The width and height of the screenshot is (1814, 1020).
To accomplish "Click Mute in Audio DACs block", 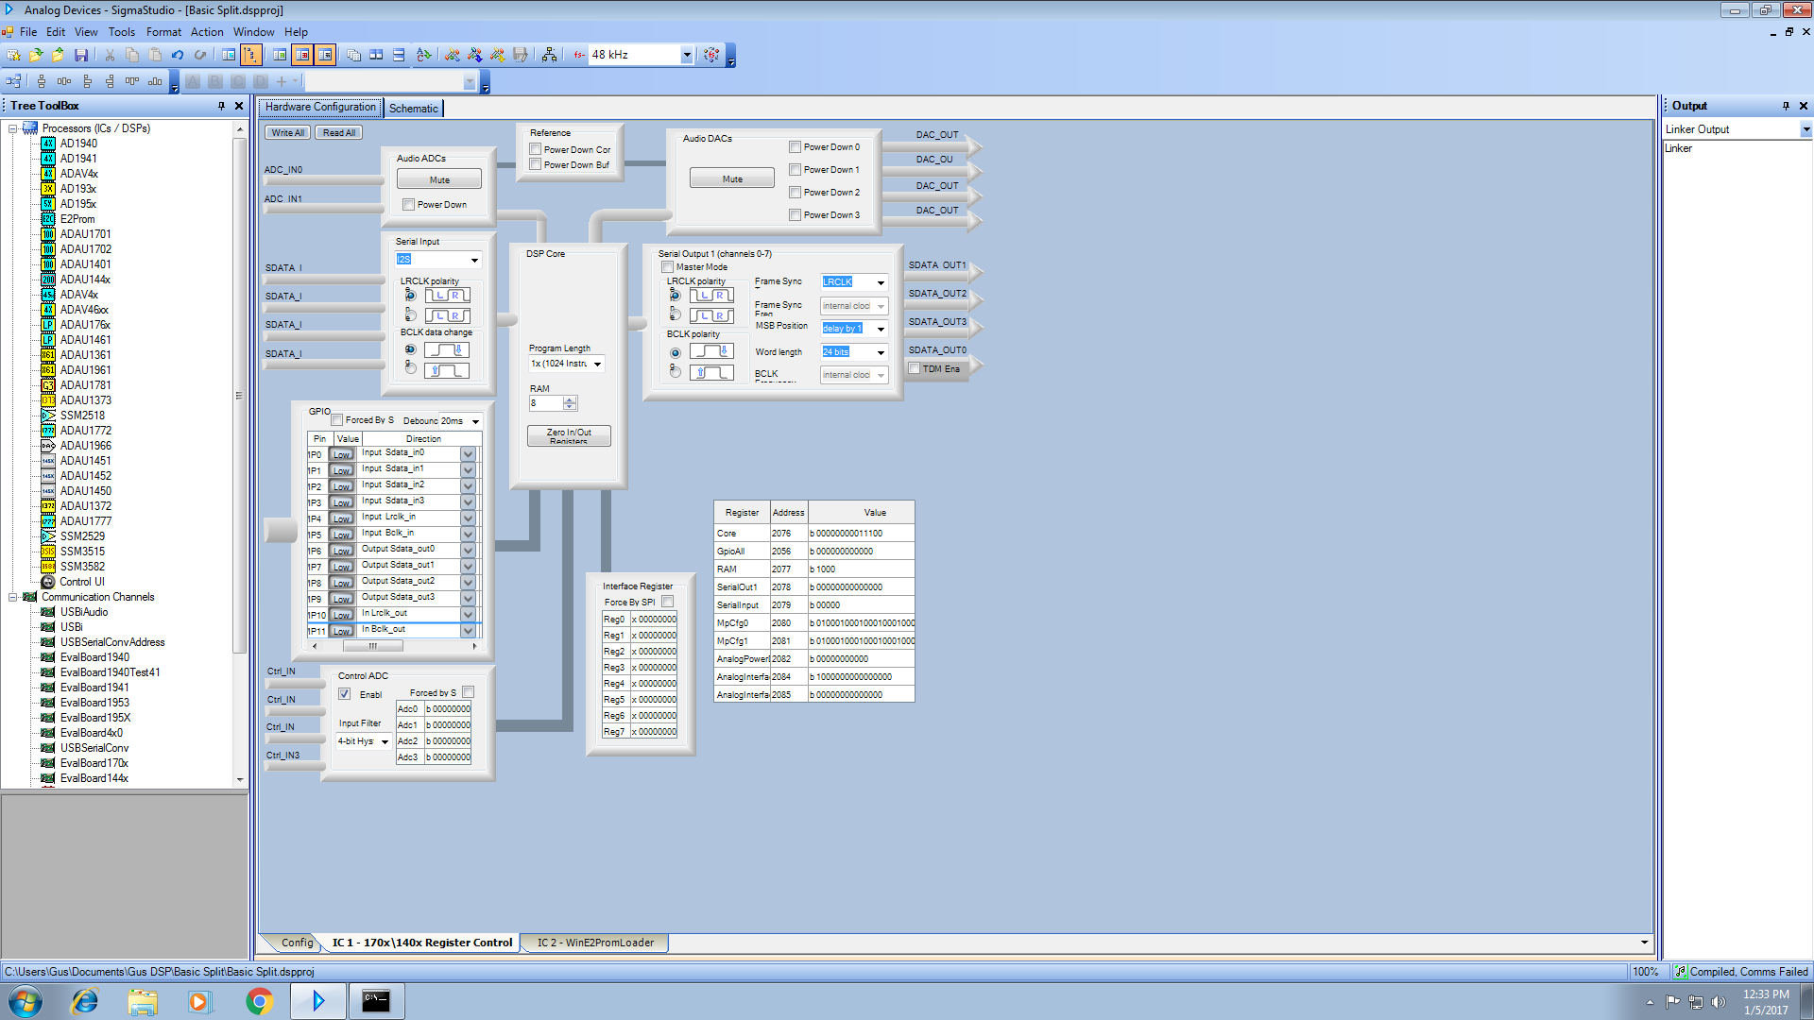I will click(x=732, y=178).
